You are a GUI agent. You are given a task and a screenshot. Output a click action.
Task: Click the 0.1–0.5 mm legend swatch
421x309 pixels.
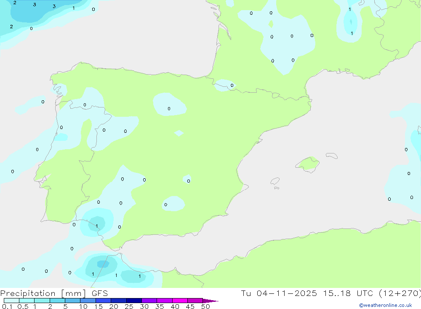coord(11,301)
